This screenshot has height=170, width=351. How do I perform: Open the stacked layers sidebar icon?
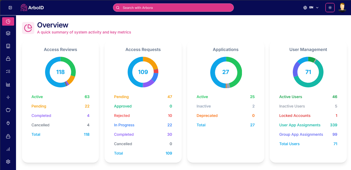click(x=8, y=33)
